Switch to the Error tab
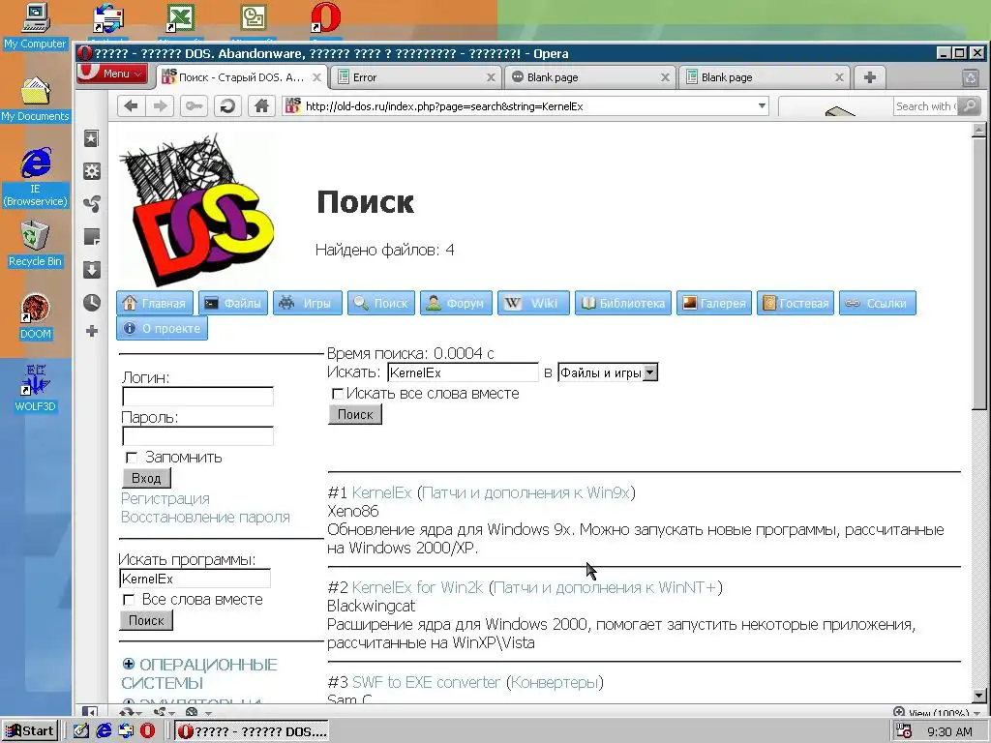The height and width of the screenshot is (743, 991). tap(417, 77)
